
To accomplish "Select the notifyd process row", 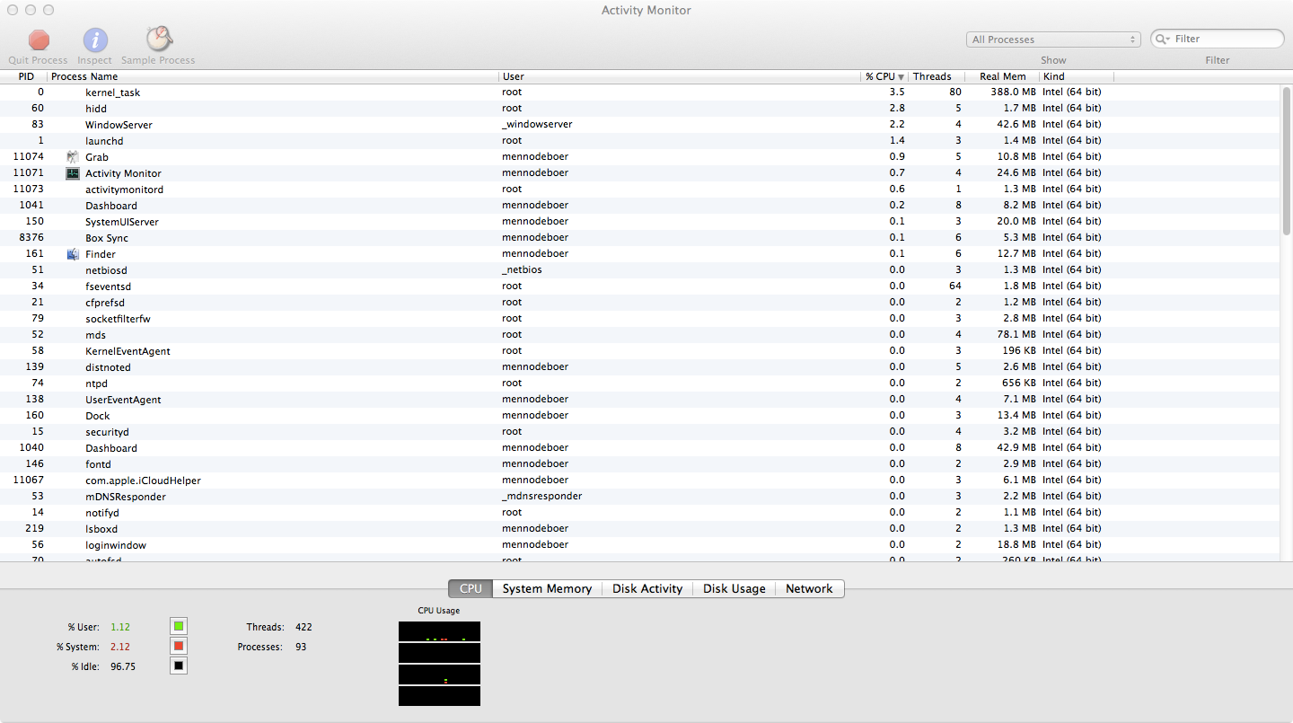I will pos(640,513).
